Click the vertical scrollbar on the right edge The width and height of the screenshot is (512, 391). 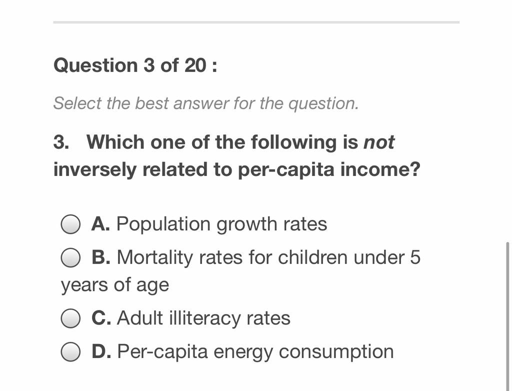point(507,316)
